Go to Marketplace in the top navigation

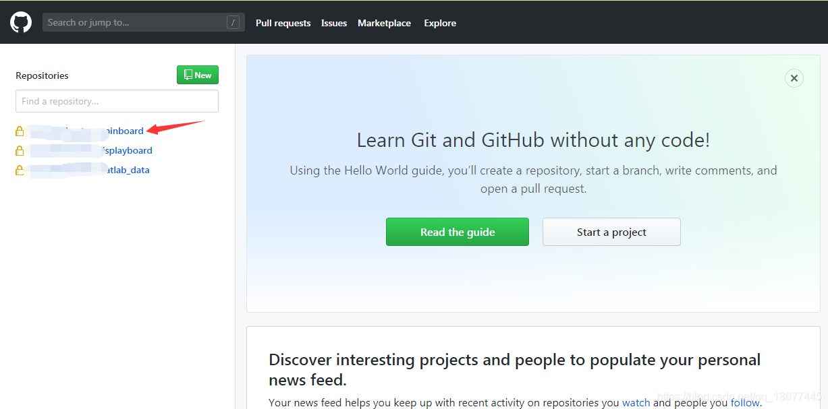tap(384, 23)
